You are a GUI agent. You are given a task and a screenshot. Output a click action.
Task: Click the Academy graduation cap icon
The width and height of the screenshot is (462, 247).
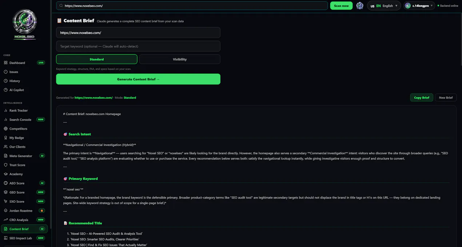point(5,174)
